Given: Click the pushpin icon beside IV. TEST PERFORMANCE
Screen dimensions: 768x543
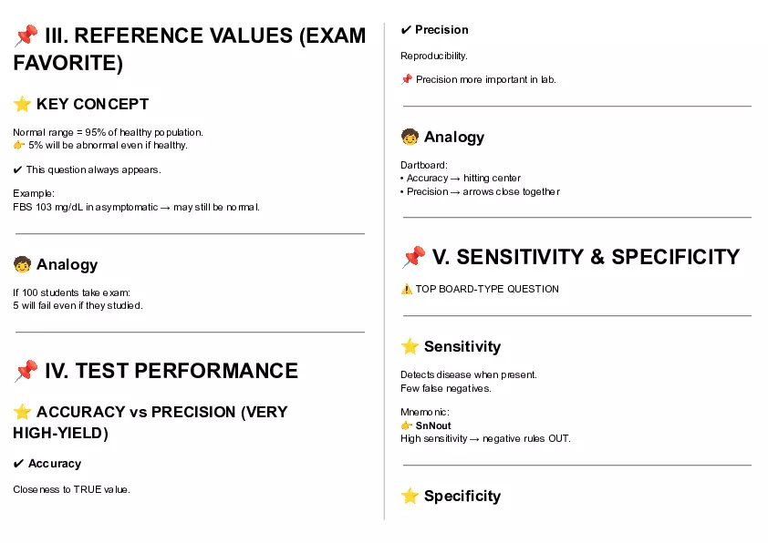Looking at the screenshot, I should [26, 371].
